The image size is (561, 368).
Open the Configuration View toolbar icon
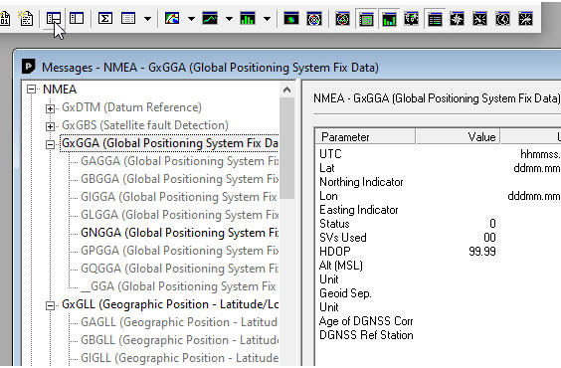[77, 19]
